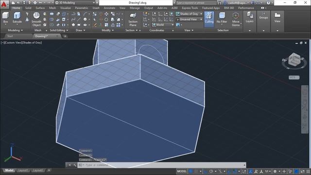Select the Move tool in Modify panel

[106, 14]
